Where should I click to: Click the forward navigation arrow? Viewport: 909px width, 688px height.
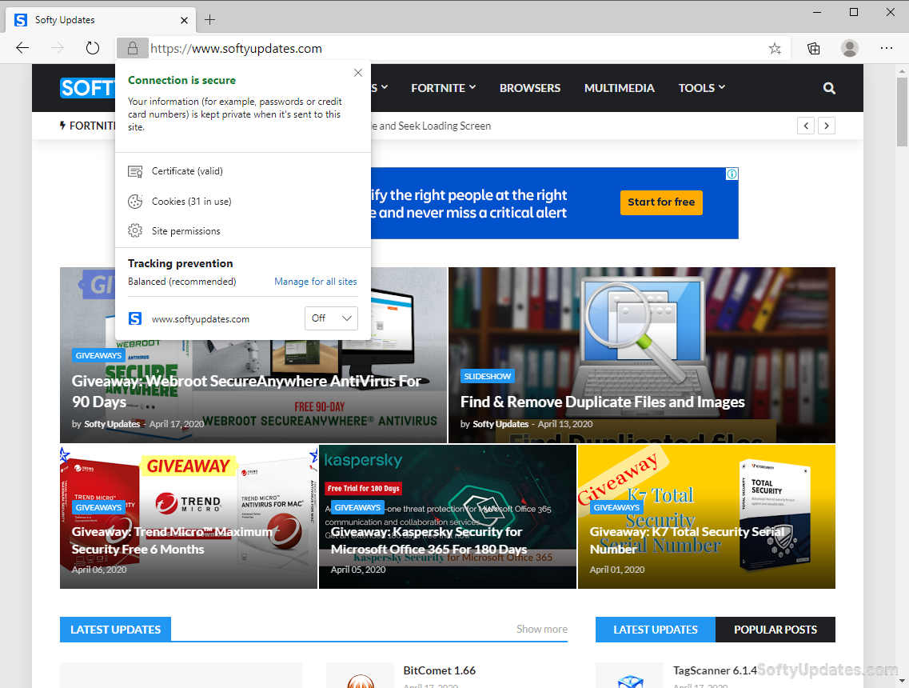(x=58, y=48)
